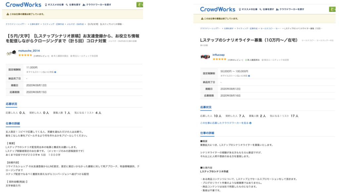Open influcoap username link
Image resolution: width=339 pixels, height=196 pixels.
[x=218, y=55]
